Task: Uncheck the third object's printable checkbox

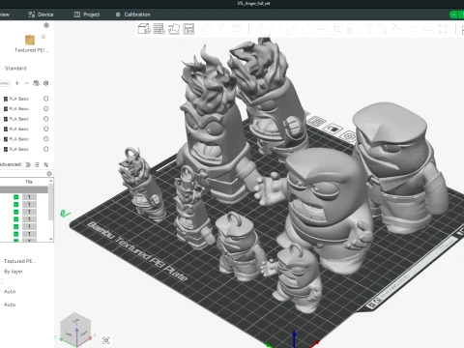Action: (x=16, y=212)
